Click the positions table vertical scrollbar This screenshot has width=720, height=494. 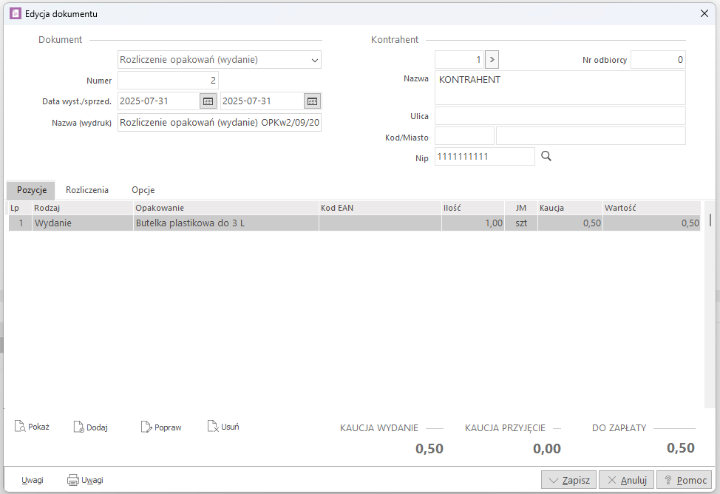tap(710, 220)
